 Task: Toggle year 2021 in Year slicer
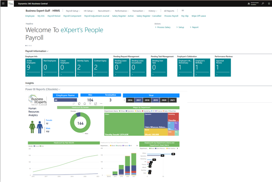coord(172,100)
